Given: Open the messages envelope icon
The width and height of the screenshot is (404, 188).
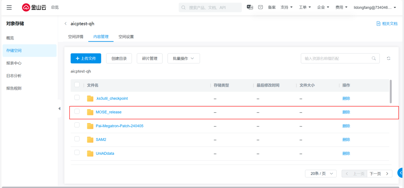Looking at the screenshot, I should pos(261,7).
